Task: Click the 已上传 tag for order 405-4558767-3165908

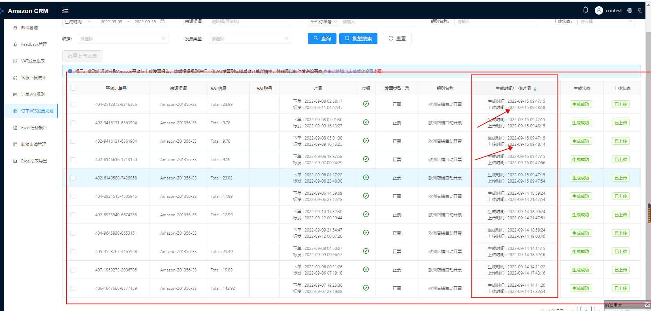Action: coord(621,252)
